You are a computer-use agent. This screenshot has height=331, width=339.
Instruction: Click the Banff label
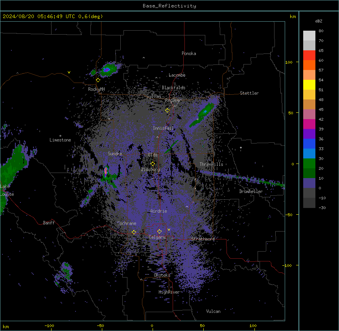[x=49, y=223]
